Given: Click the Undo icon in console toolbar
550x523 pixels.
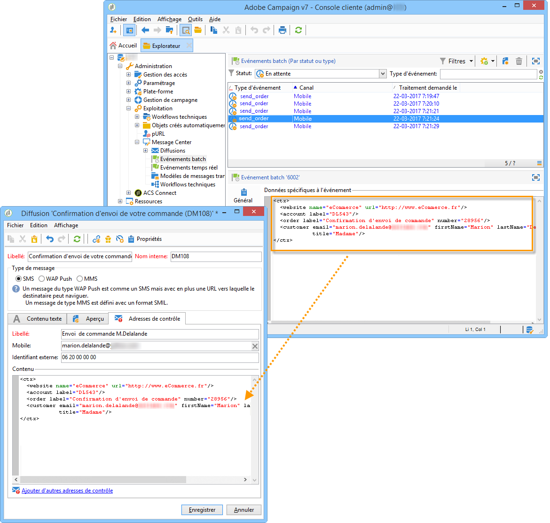Looking at the screenshot, I should tap(254, 30).
